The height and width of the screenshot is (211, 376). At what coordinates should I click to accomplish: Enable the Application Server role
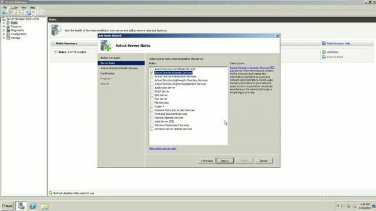(x=152, y=88)
